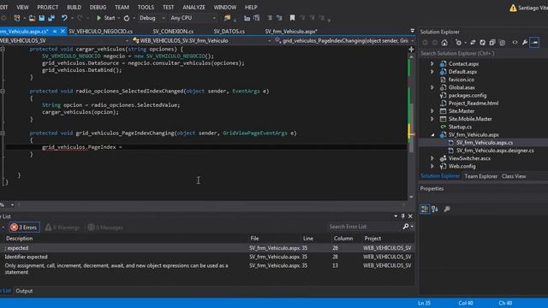548x308 pixels.
Task: Click the Redo arrow icon
Action: tap(80, 18)
